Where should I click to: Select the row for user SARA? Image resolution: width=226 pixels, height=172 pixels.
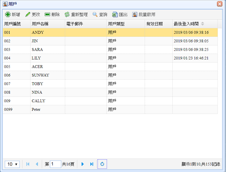[x=110, y=50]
